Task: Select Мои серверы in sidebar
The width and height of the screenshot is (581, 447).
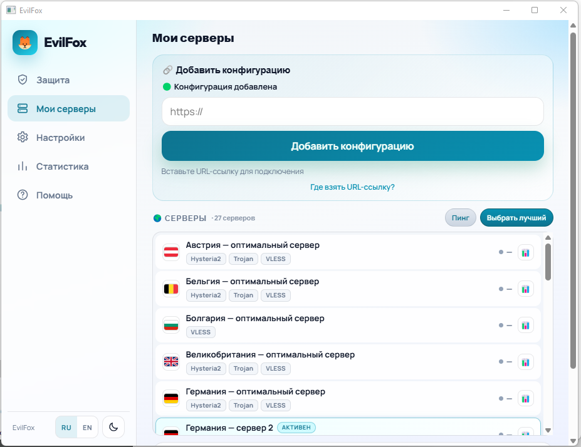Action: pos(68,108)
